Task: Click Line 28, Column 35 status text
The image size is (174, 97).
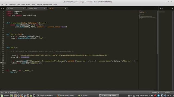Action: (x=11, y=92)
